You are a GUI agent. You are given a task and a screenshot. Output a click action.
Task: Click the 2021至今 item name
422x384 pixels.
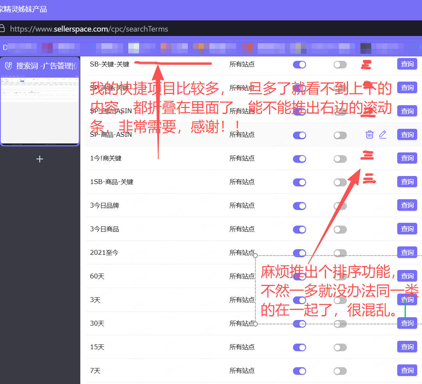104,253
